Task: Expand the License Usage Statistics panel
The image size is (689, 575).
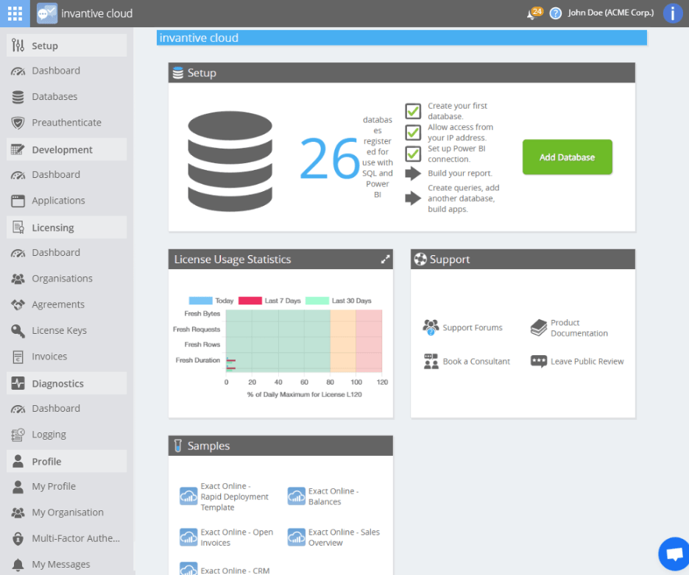Action: [x=384, y=259]
